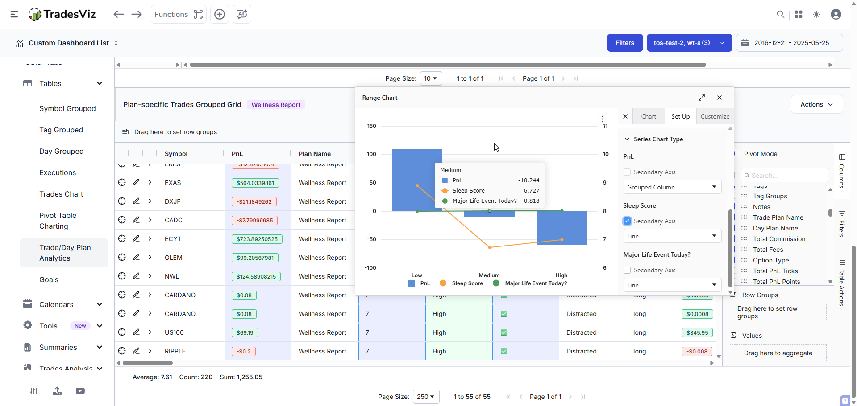Click the Filters button
Image resolution: width=857 pixels, height=406 pixels.
click(x=624, y=43)
